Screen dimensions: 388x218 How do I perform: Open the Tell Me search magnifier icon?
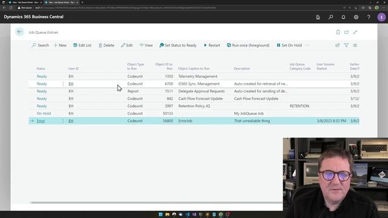coord(331,17)
